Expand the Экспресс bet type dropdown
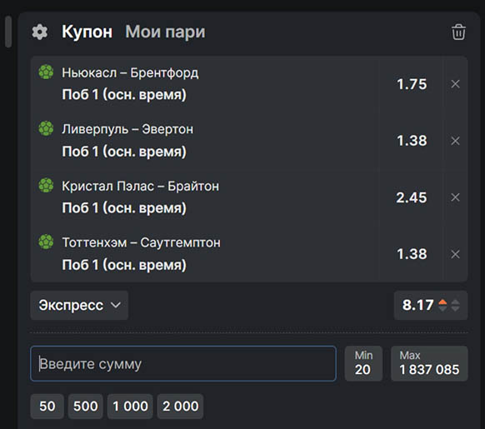Viewport: 485px width, 429px height. (79, 305)
